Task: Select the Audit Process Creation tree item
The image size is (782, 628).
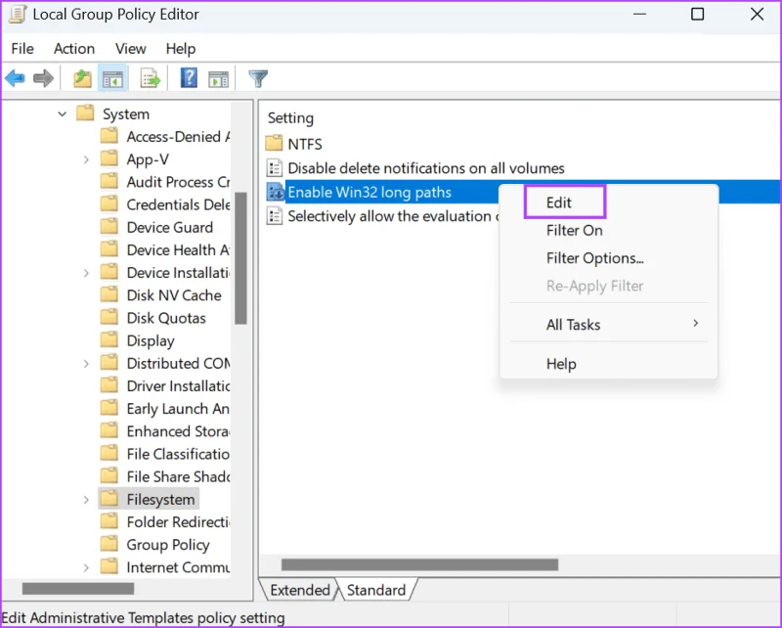Action: pyautogui.click(x=178, y=182)
